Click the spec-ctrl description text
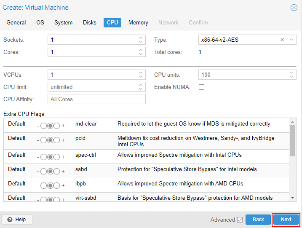The image size is (302, 228). 179,155
